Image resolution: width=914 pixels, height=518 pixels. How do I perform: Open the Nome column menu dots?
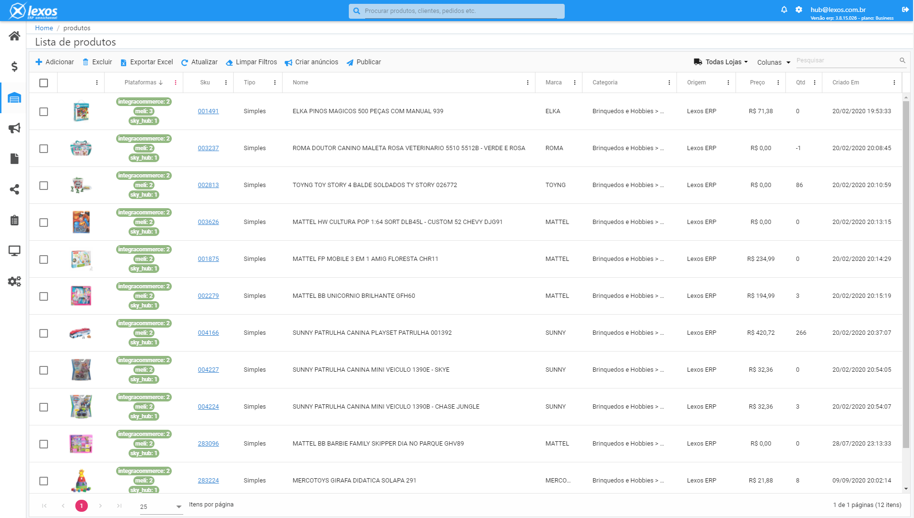(x=528, y=82)
